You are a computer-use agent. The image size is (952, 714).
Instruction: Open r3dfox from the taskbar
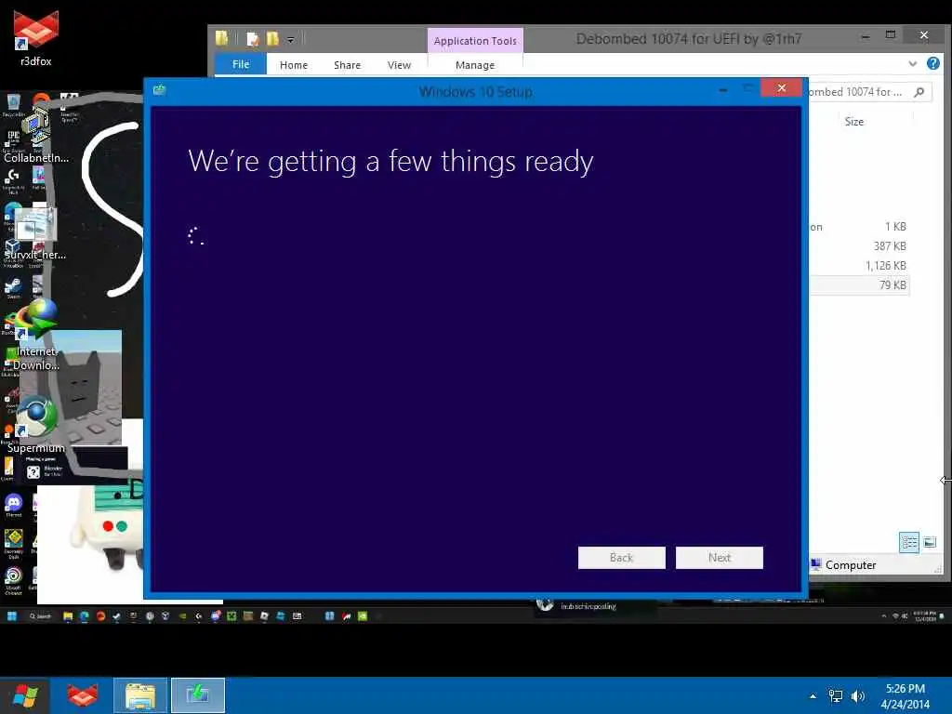coord(82,695)
